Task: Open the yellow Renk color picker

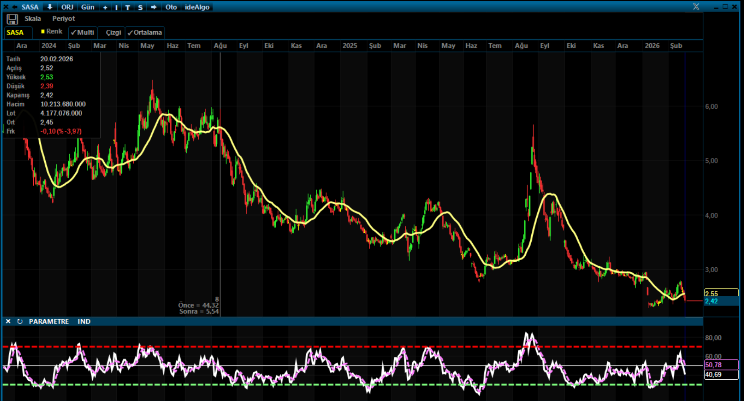Action: click(x=52, y=31)
